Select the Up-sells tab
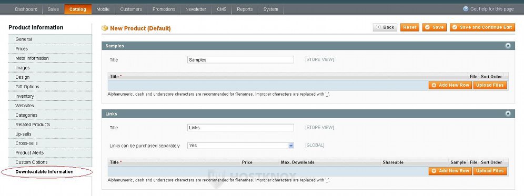This screenshot has height=196, width=524. tap(50, 134)
